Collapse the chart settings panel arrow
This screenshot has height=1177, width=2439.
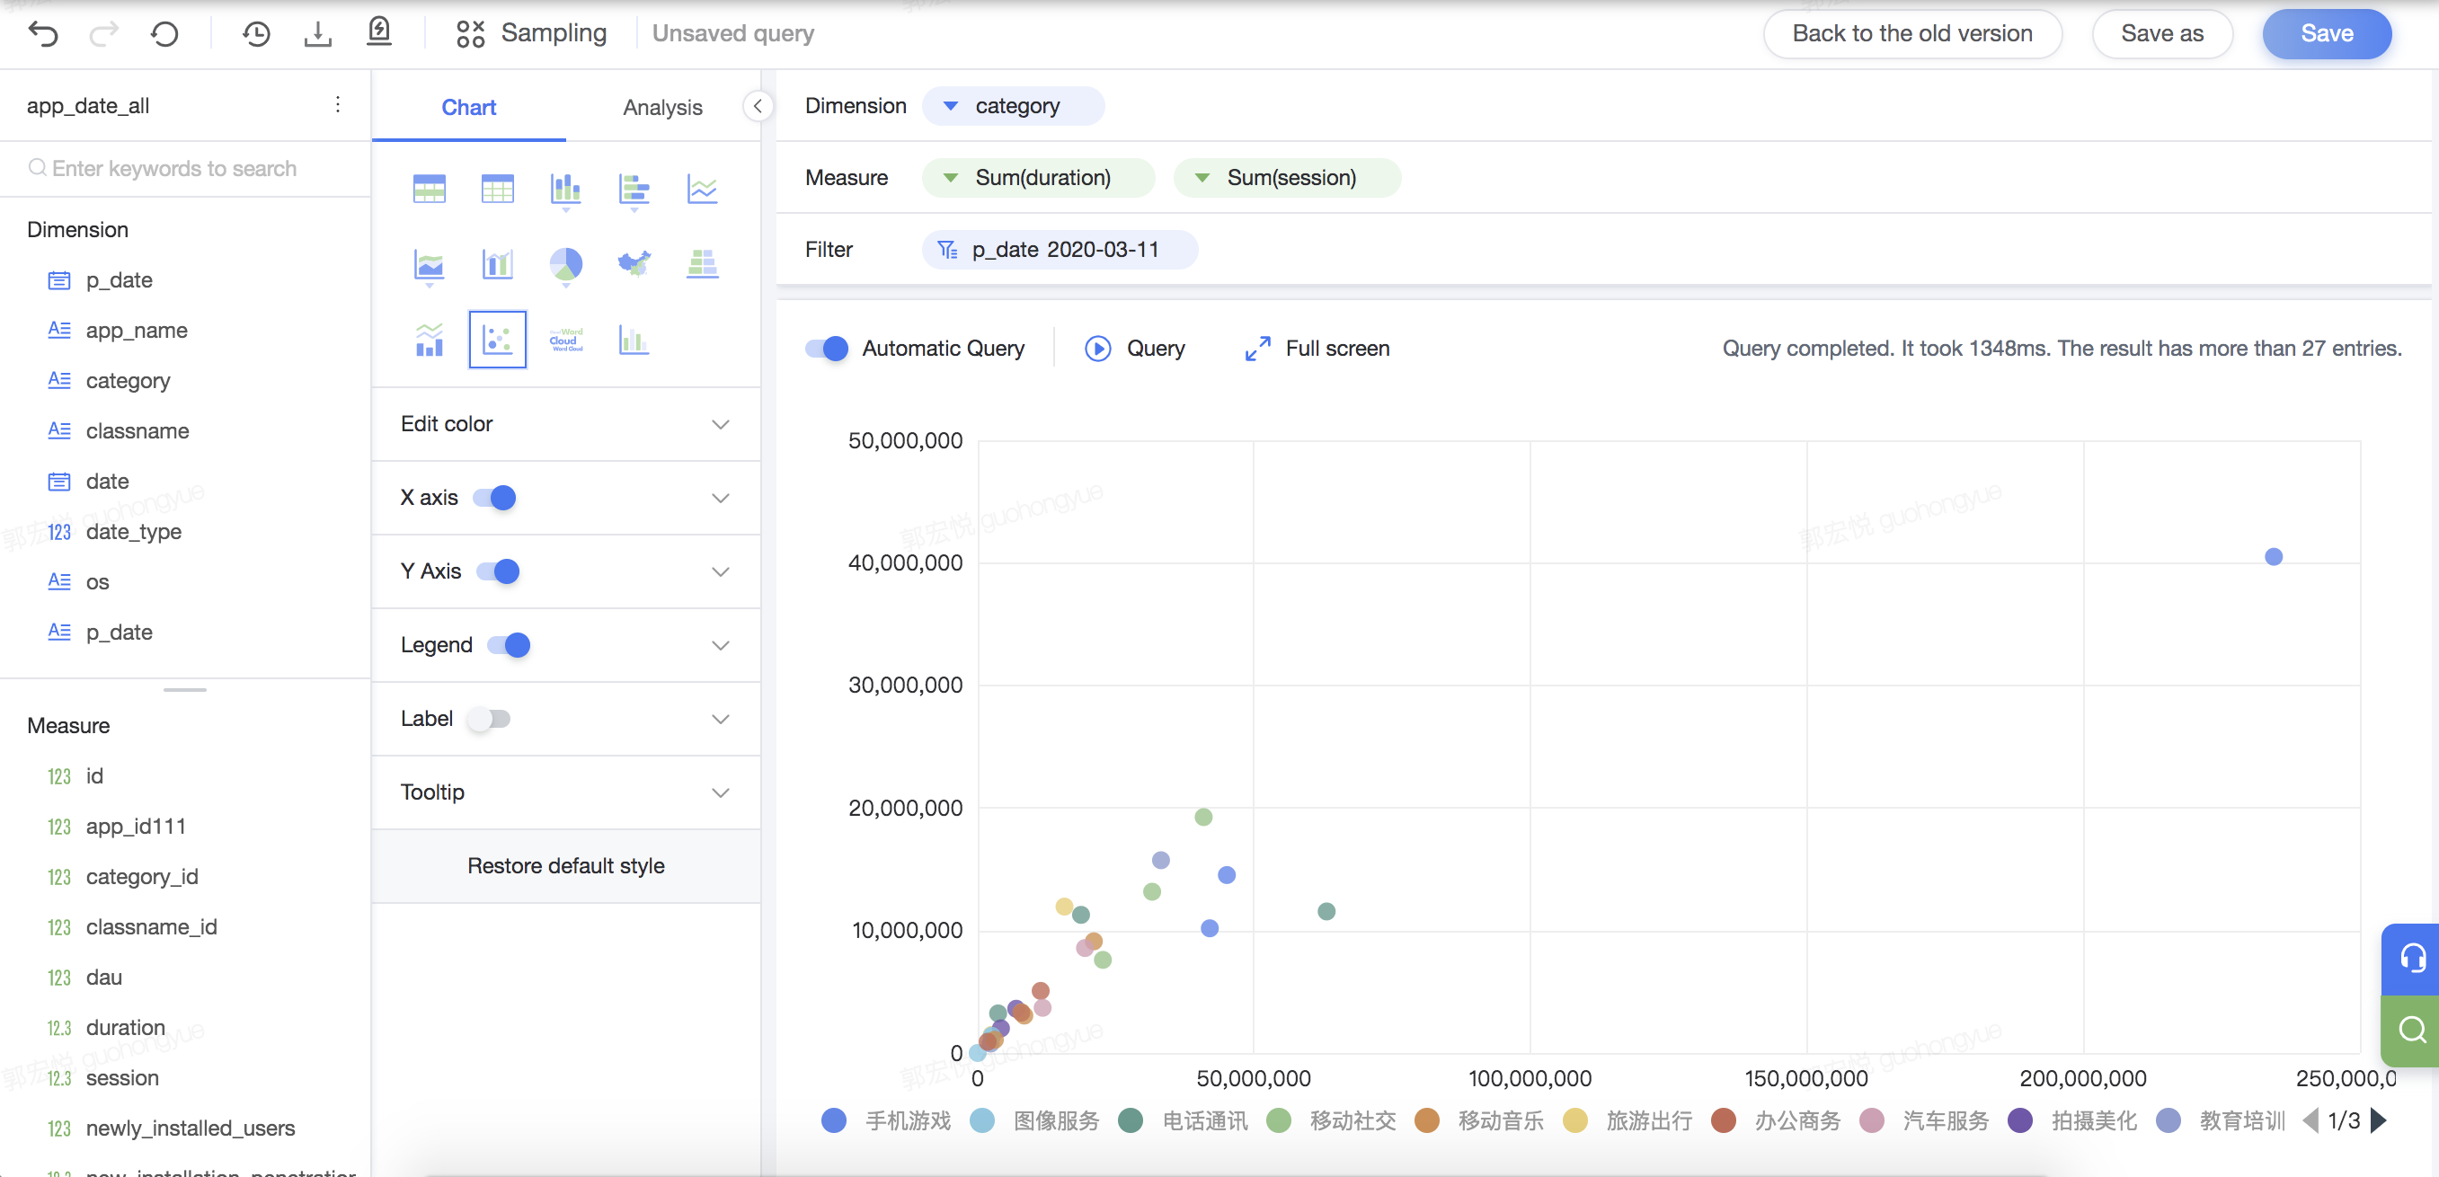[758, 106]
